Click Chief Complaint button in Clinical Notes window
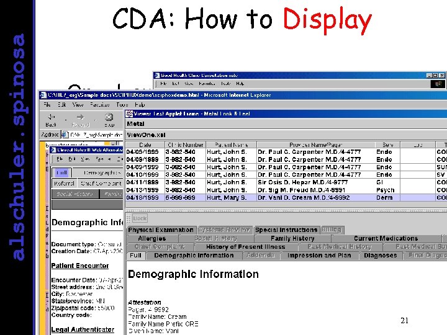 (101, 184)
